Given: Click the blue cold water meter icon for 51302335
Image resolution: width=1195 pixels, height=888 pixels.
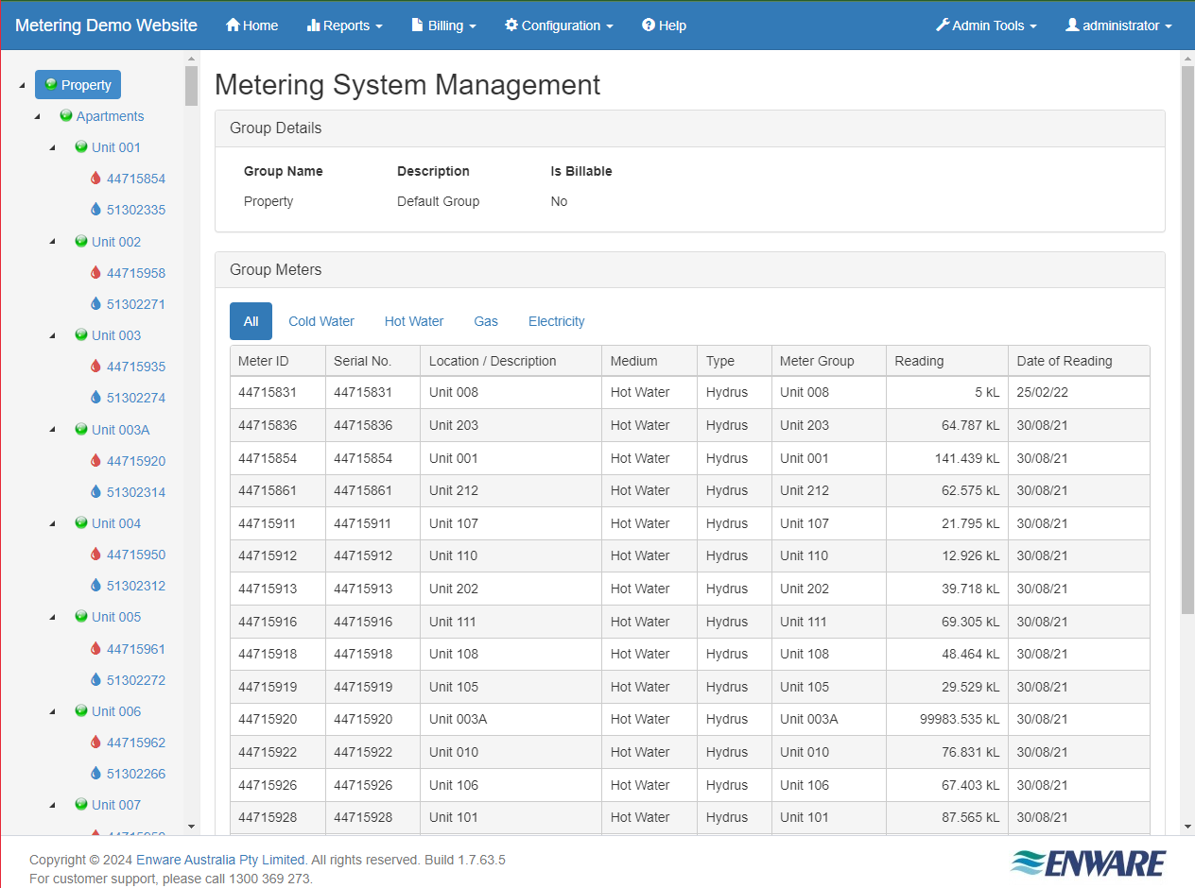Looking at the screenshot, I should click(94, 209).
